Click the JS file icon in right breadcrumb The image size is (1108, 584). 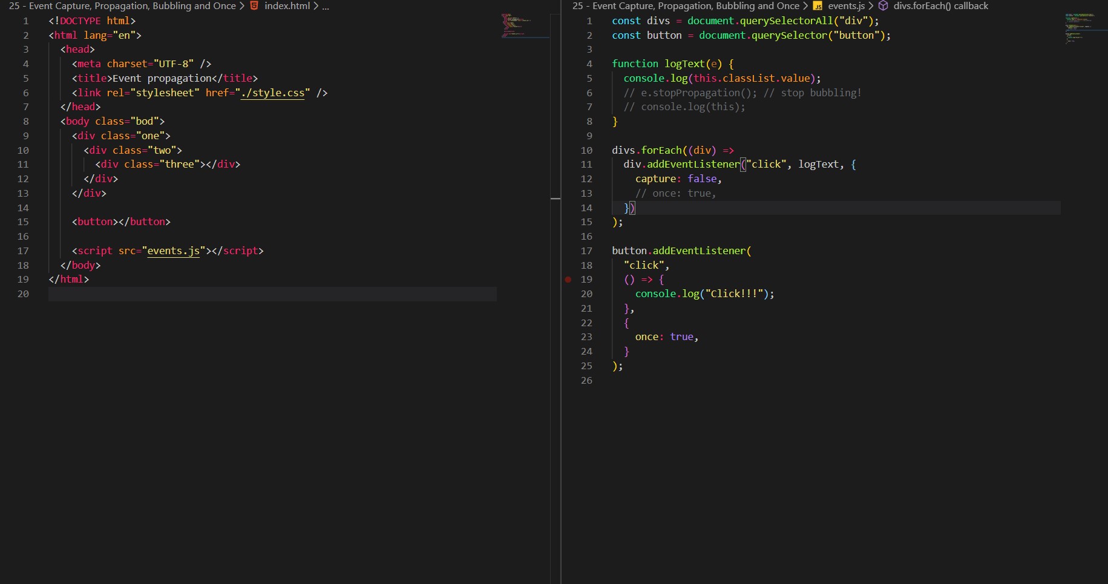[818, 6]
